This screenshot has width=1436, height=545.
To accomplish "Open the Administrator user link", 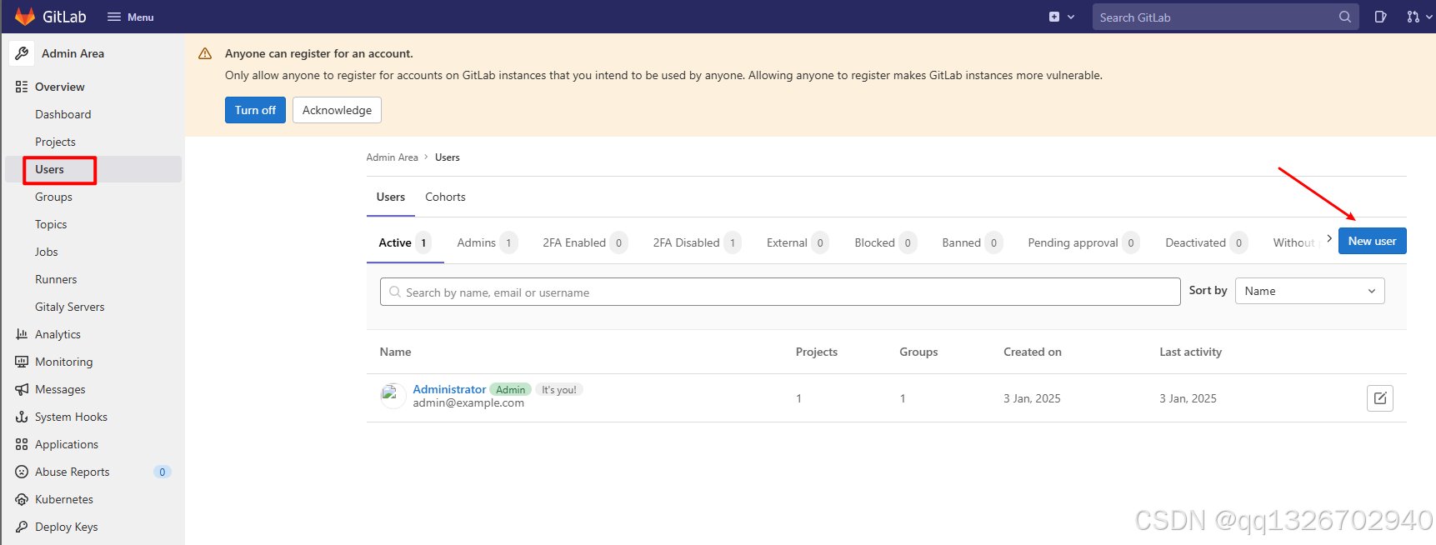I will [449, 389].
